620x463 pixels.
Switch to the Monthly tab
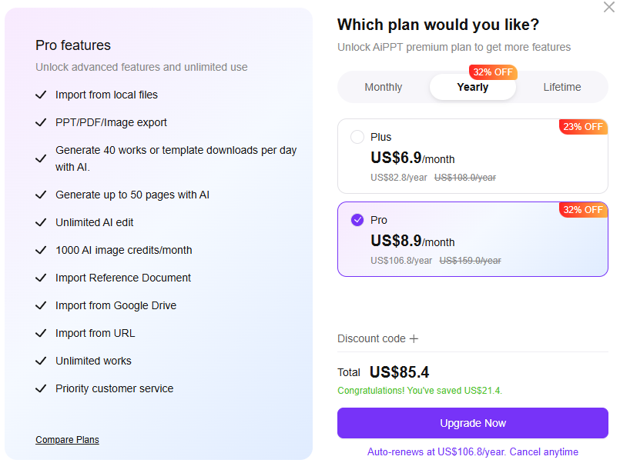tap(383, 87)
